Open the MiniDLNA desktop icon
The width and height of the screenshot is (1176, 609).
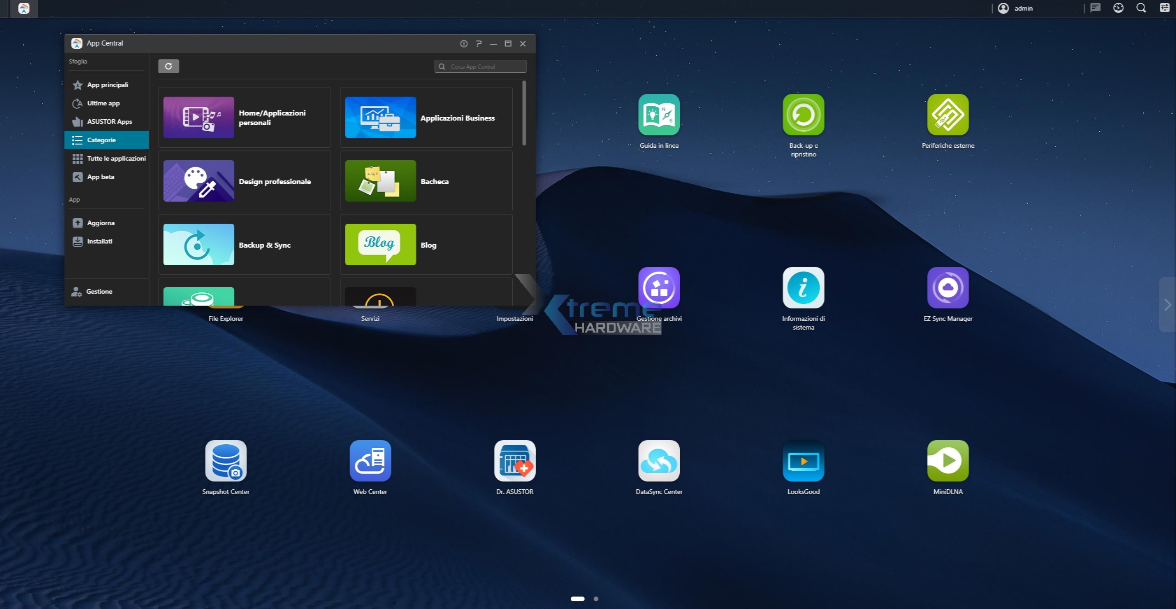pos(948,461)
